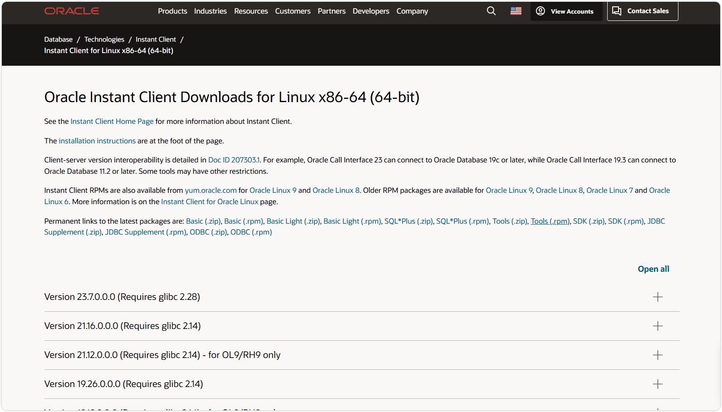Click Version 19.26.0.0.0 (Requires glibc 2.14) heading
Image resolution: width=722 pixels, height=412 pixels.
pos(123,384)
